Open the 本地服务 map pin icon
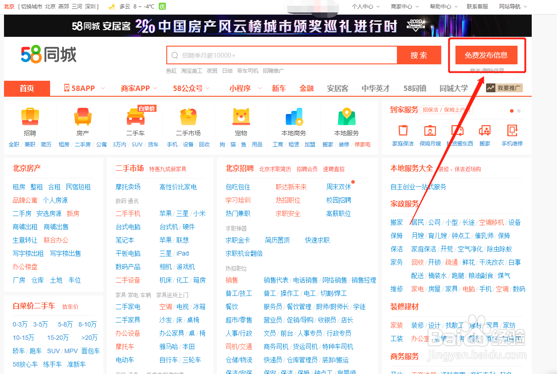Viewport: 557px width, 374px height. click(346, 117)
